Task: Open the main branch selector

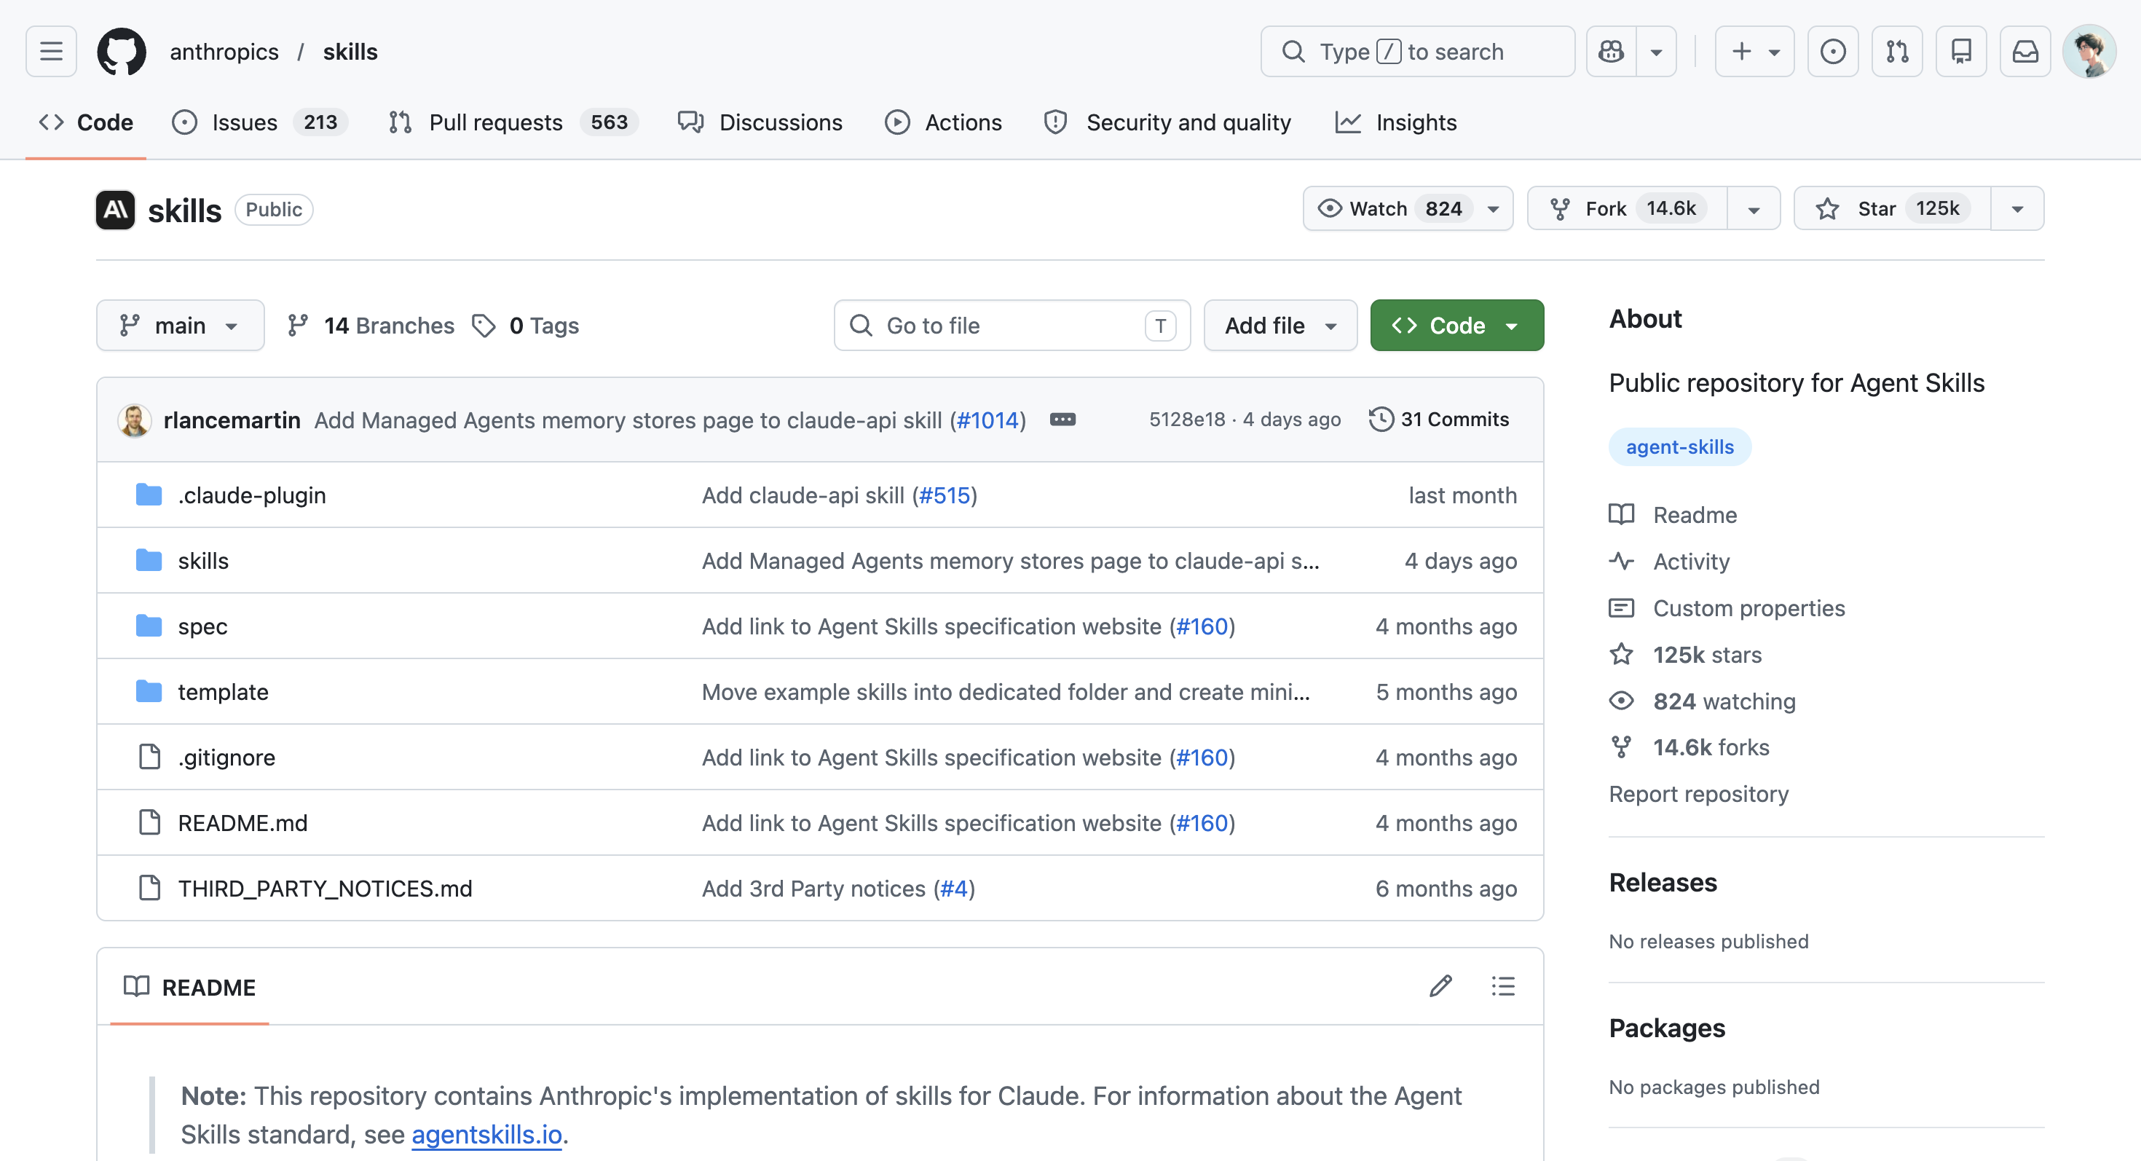Action: click(181, 325)
